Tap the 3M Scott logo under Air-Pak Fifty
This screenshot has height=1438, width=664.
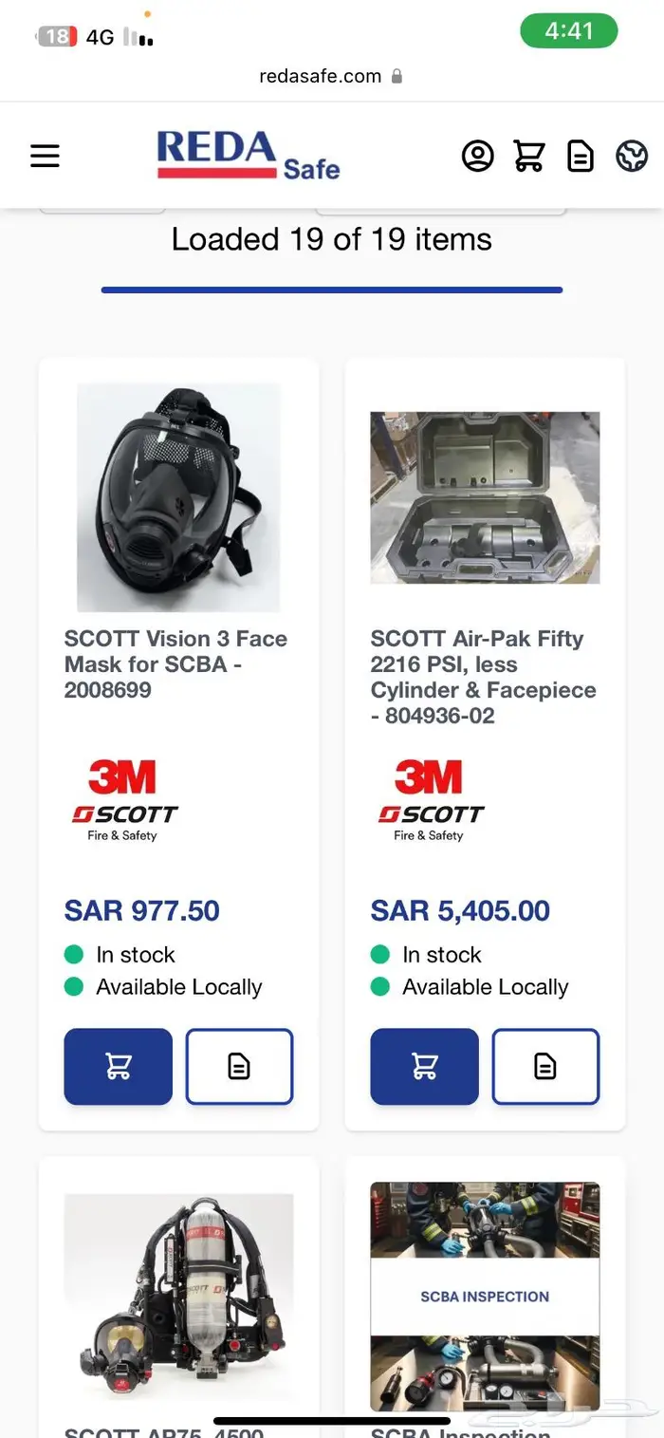[432, 799]
